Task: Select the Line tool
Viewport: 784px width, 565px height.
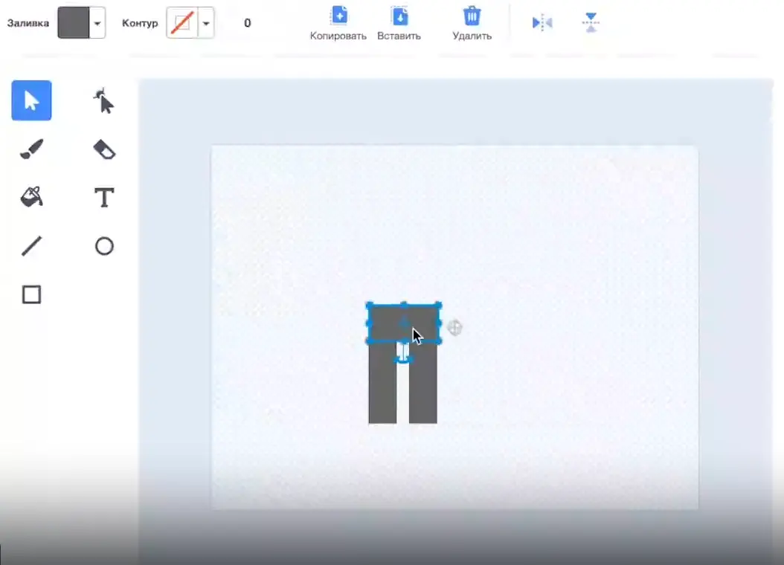Action: (31, 246)
